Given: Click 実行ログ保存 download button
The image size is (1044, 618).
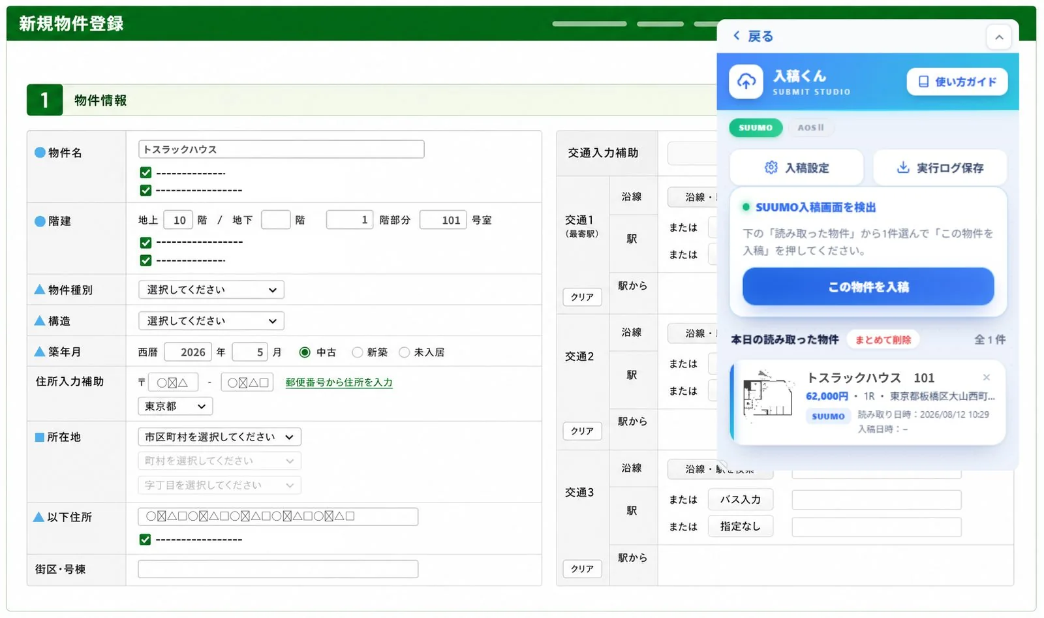Looking at the screenshot, I should [x=940, y=168].
